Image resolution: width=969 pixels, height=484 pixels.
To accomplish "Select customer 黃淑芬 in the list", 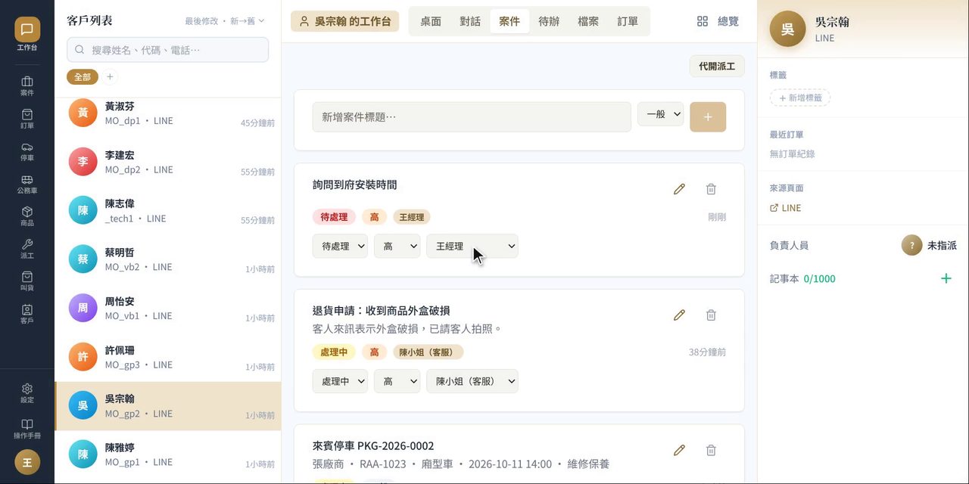I will coord(168,113).
